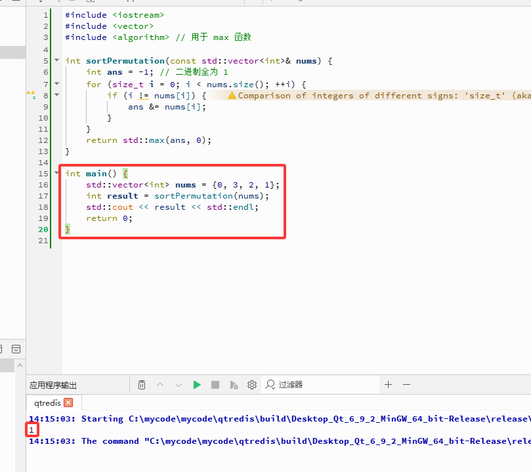Click line number 12 in the gutter
Viewport: 531px width, 472px height.
43,140
